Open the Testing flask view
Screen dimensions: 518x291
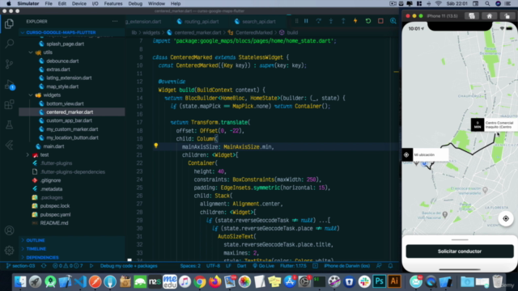tap(9, 124)
